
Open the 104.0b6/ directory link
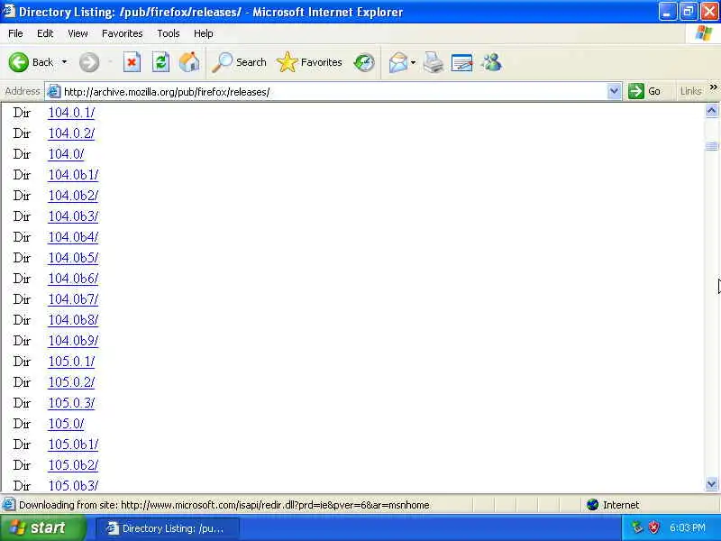(x=74, y=279)
